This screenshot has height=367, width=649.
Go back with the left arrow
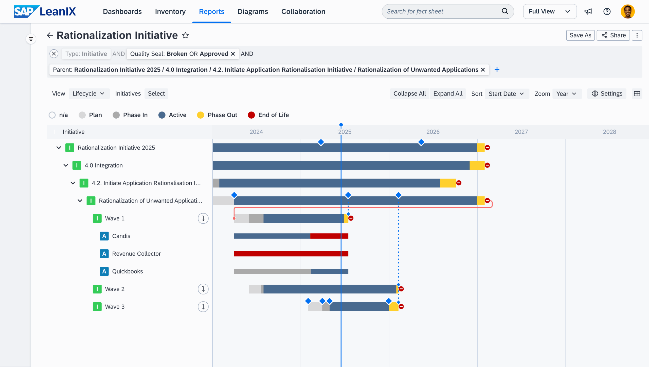click(50, 35)
